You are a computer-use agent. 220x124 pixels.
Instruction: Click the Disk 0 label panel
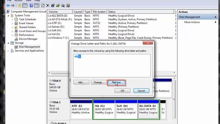click(59, 87)
